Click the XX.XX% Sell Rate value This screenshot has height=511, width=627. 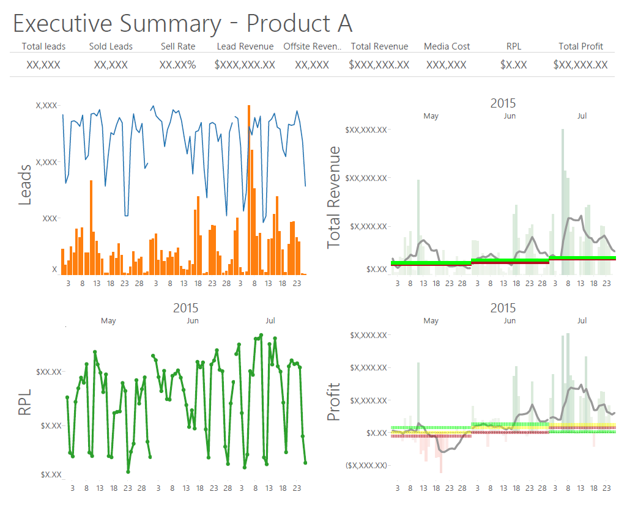point(178,65)
